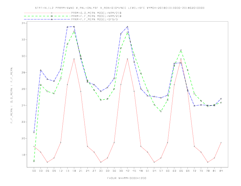Click x-axis forecast hour label 78
The width and height of the screenshot is (241, 186).
click(x=208, y=171)
